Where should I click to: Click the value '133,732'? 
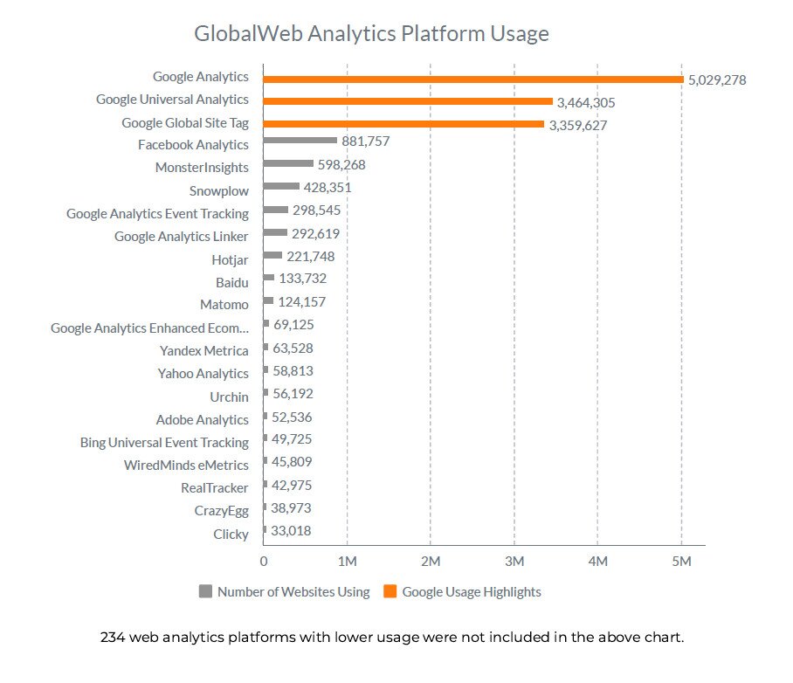click(303, 279)
